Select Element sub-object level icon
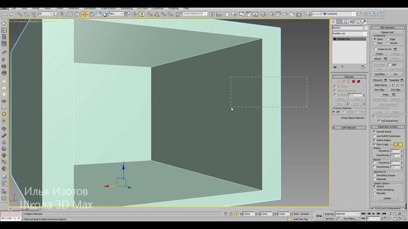 (x=358, y=81)
